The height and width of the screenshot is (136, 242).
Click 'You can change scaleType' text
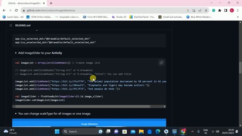point(54,114)
